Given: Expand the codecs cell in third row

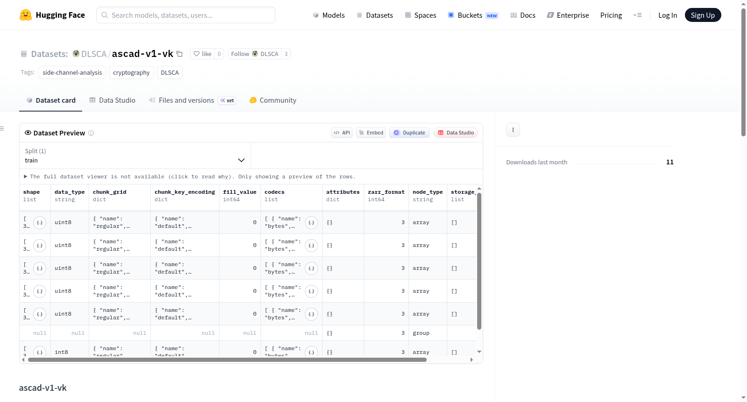Looking at the screenshot, I should coord(311,268).
